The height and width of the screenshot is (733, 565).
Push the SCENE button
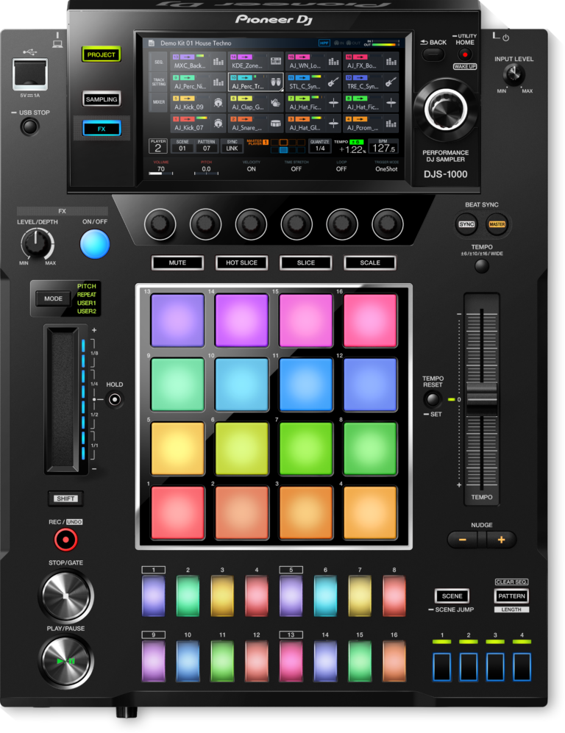[x=452, y=596]
